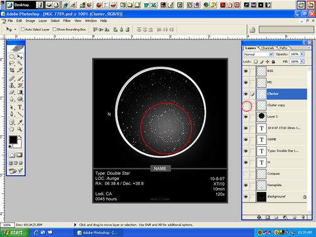Hide the Background layer visibility eye
Screen dimensions: 316x237
click(x=246, y=197)
